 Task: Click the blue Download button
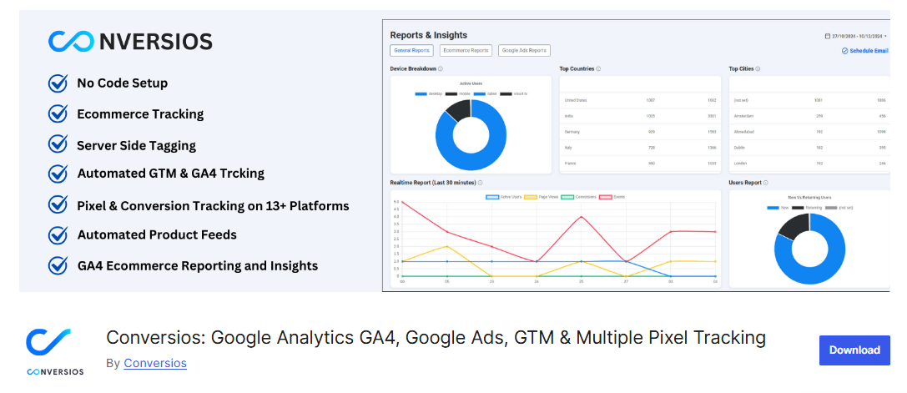coord(854,350)
